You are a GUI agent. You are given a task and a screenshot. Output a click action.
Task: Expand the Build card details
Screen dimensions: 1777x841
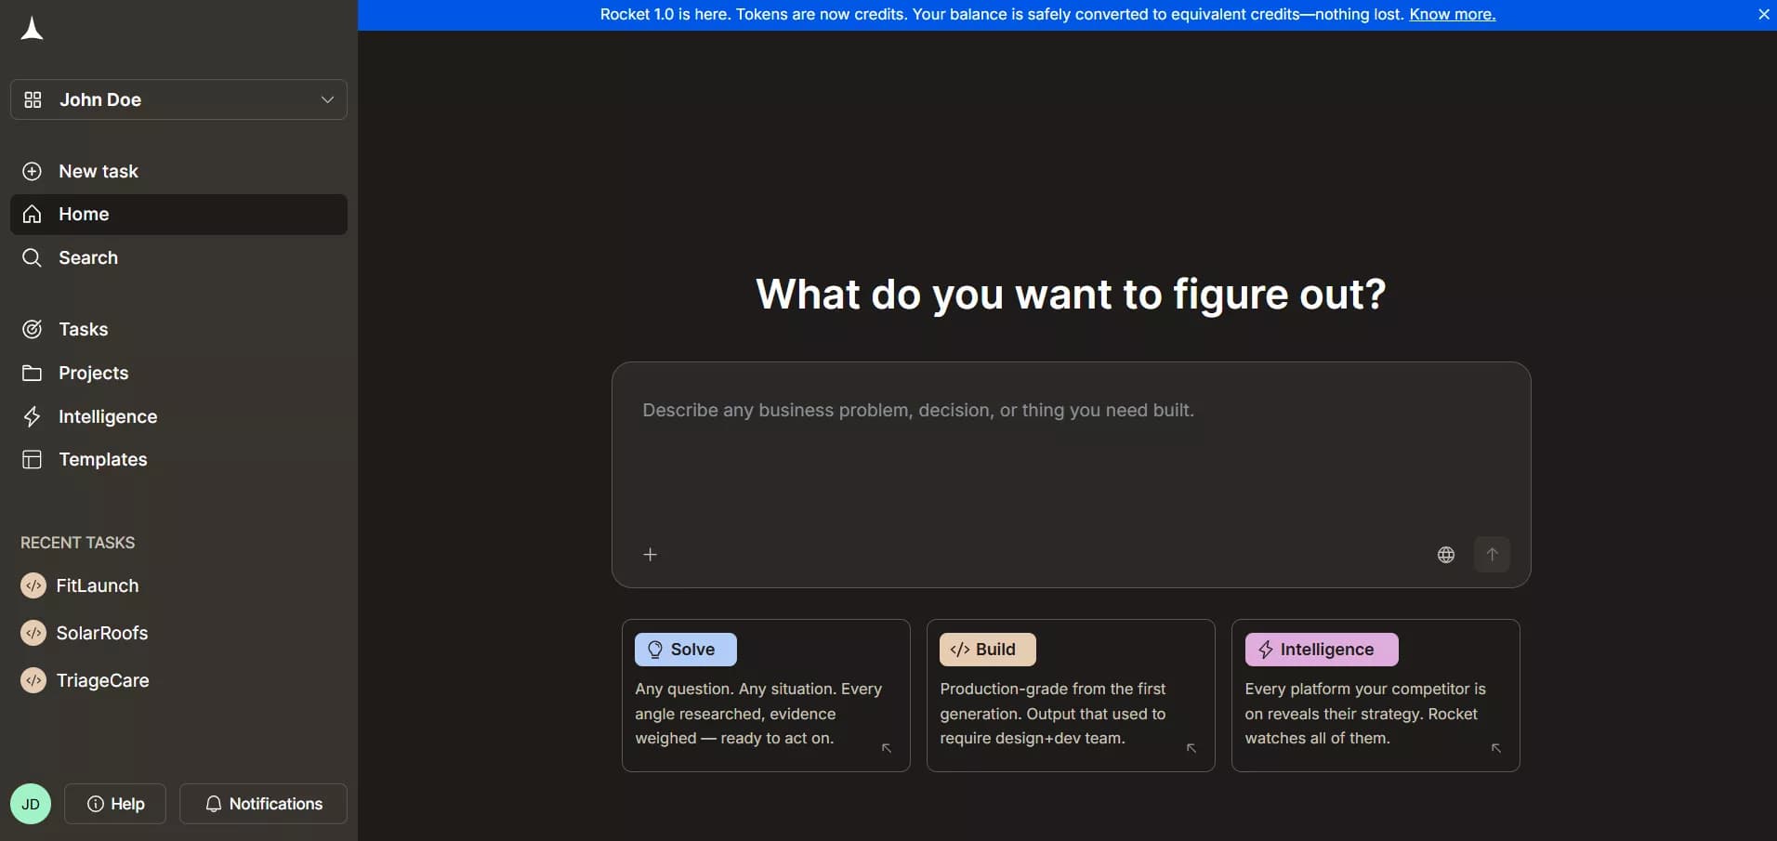pyautogui.click(x=1191, y=749)
